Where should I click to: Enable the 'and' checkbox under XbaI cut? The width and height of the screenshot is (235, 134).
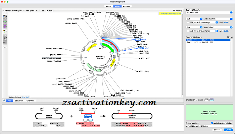pos(188,31)
